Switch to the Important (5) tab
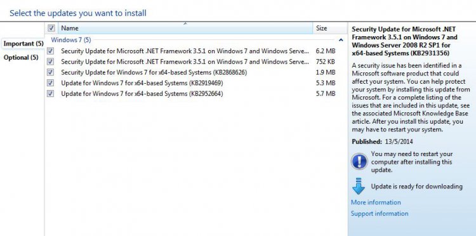This screenshot has height=236, width=476. click(23, 44)
